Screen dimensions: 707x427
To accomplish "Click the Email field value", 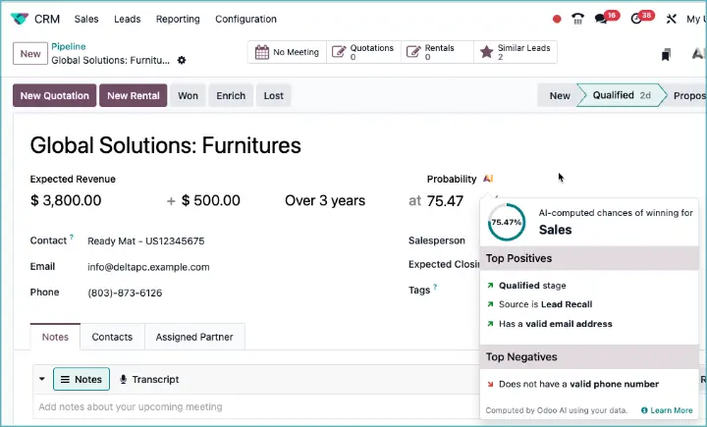I will pos(148,266).
